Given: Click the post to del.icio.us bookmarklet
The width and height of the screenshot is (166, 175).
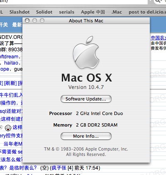Looking at the screenshot, I should point(147,12).
